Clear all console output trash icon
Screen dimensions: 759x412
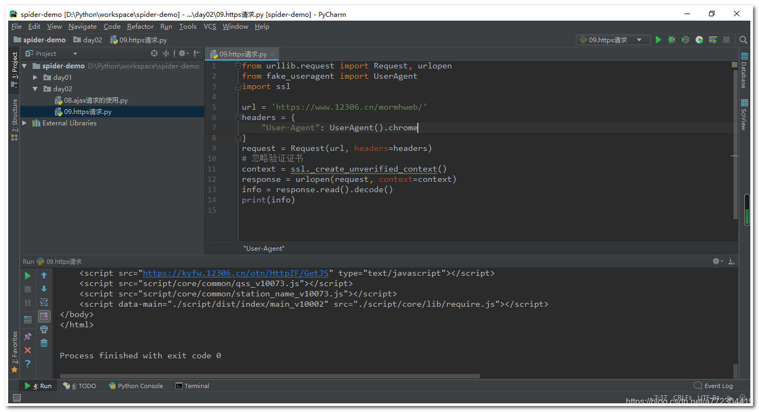pos(44,343)
